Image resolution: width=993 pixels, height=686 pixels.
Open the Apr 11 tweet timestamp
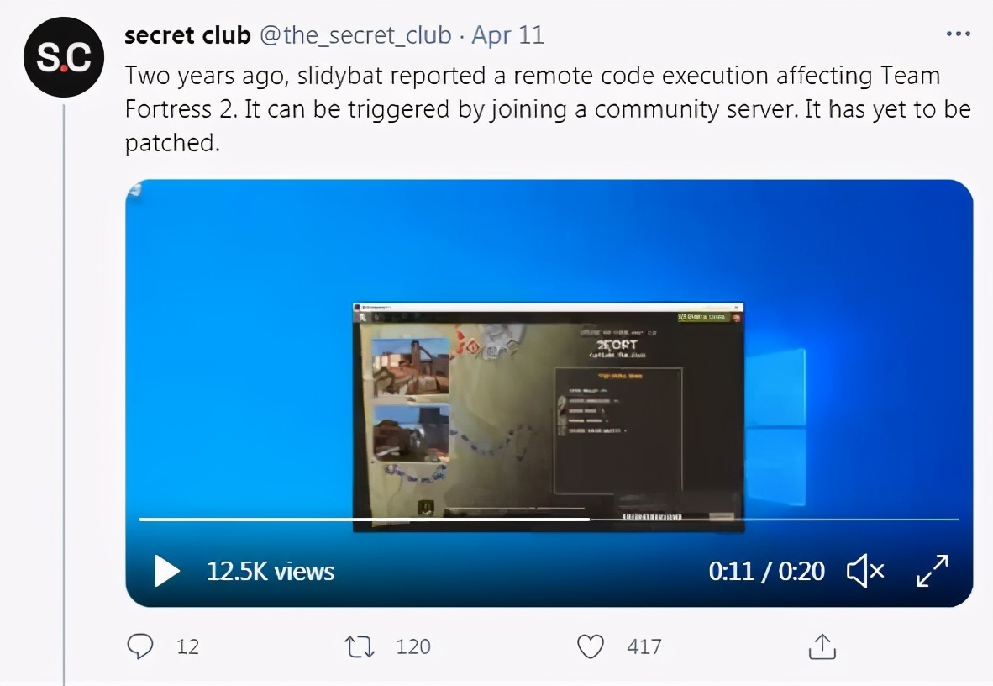pos(508,35)
